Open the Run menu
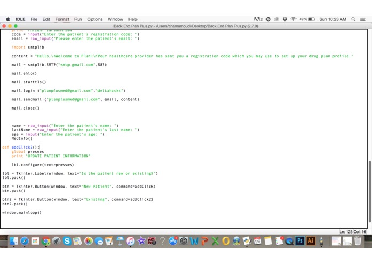Viewport: 372px width, 264px height. tap(78, 19)
